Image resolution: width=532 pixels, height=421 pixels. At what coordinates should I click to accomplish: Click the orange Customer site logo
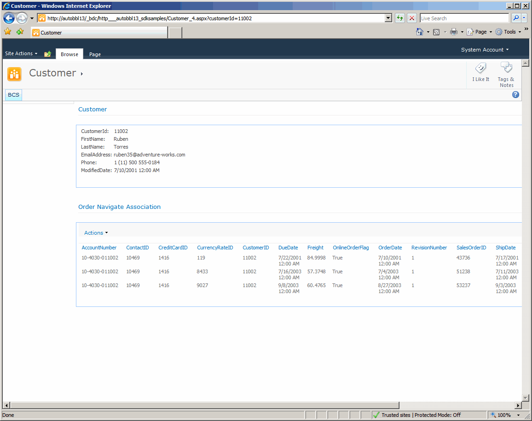click(x=14, y=73)
